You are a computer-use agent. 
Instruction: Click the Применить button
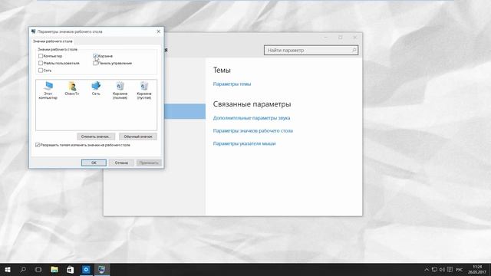pyautogui.click(x=149, y=163)
